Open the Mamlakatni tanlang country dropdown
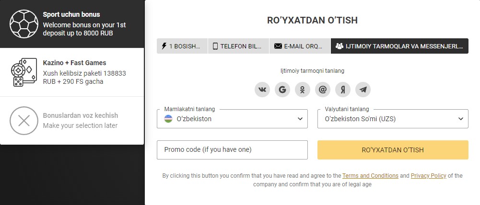This screenshot has height=205, width=480. coord(232,119)
